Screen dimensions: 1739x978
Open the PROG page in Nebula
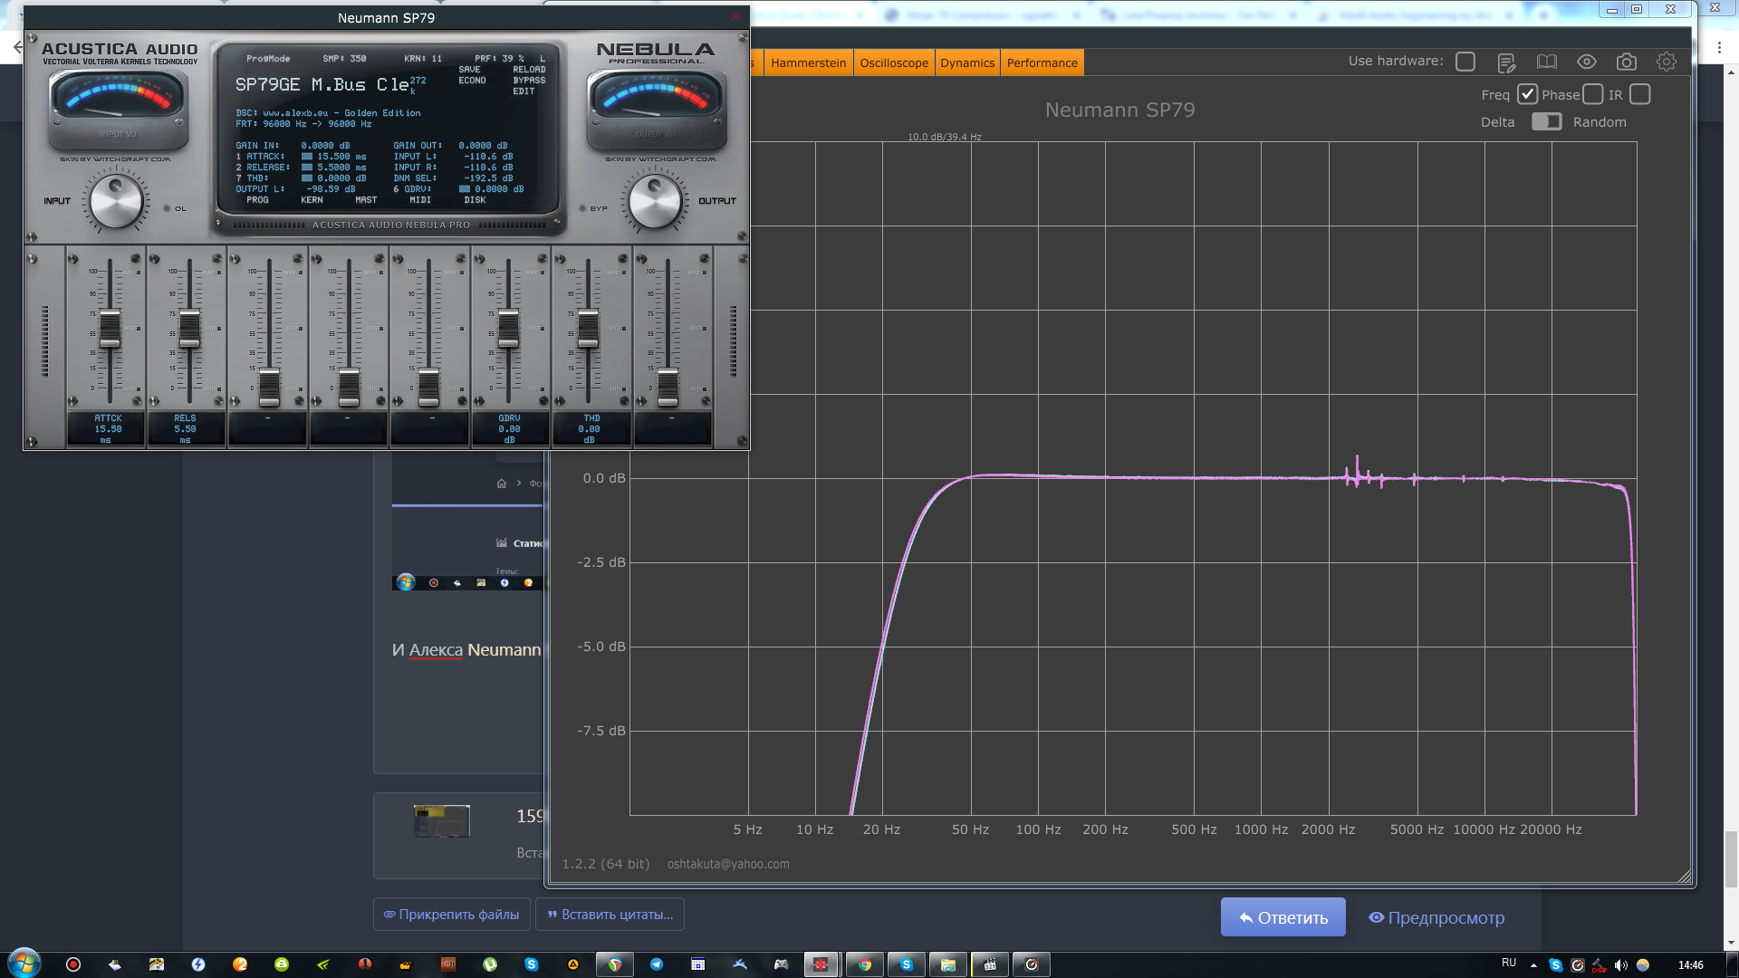(257, 200)
